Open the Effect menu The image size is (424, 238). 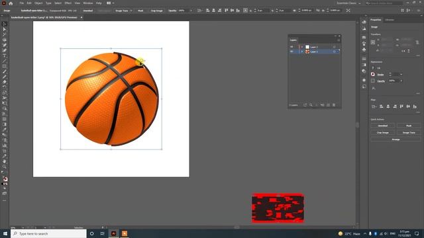coord(68,3)
